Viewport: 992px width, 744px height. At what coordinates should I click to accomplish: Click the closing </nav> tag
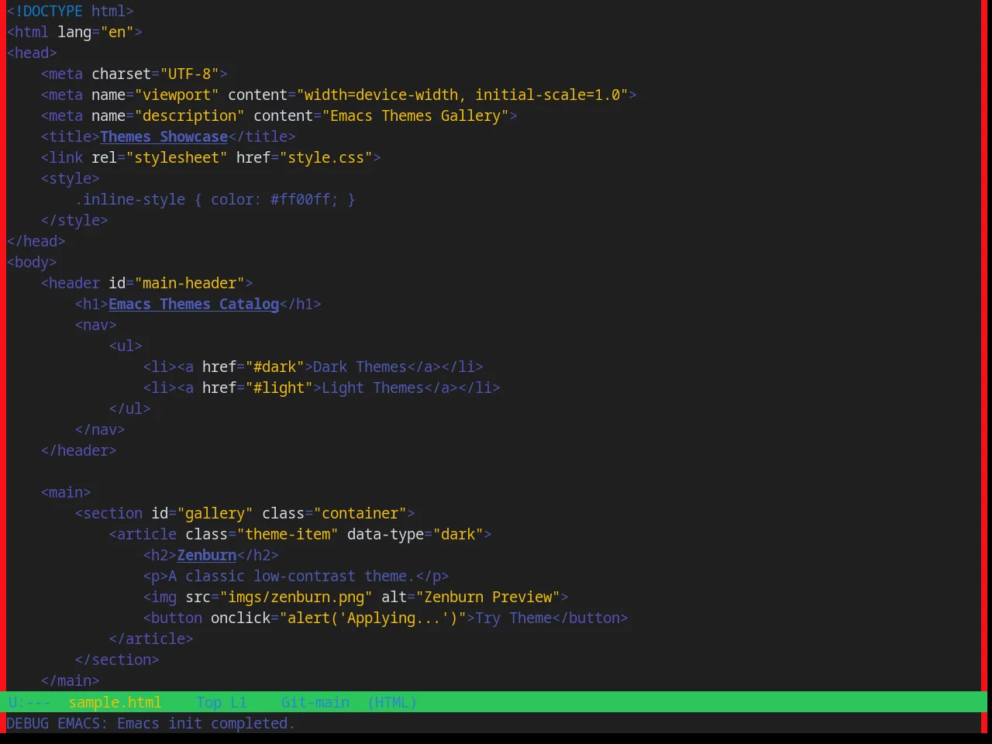(x=100, y=429)
